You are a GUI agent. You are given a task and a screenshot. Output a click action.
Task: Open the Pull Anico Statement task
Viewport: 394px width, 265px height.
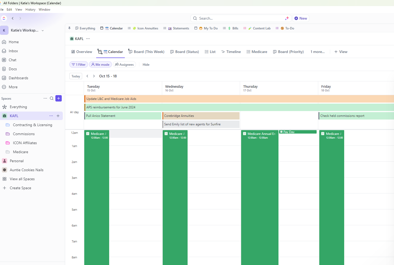123,116
